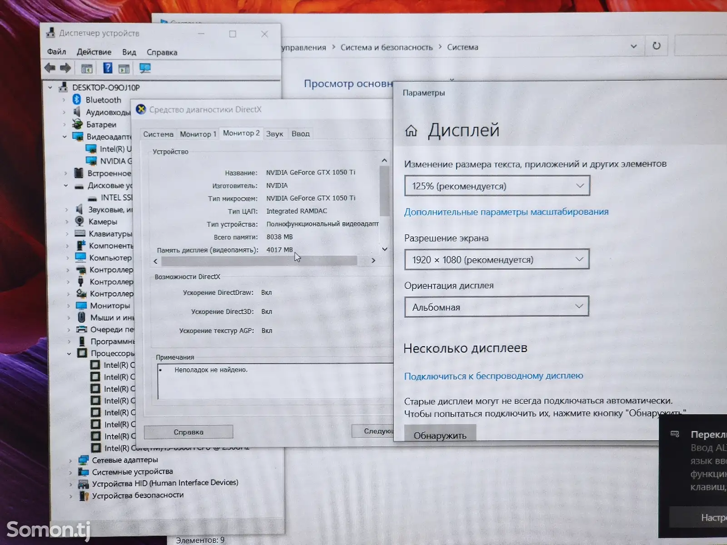Open the Справка menu in Device Manager
727x545 pixels.
point(162,52)
